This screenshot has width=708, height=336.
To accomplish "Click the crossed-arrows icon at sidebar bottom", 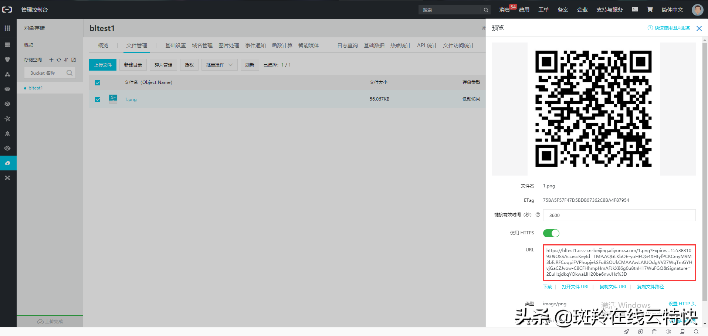I will pyautogui.click(x=7, y=178).
